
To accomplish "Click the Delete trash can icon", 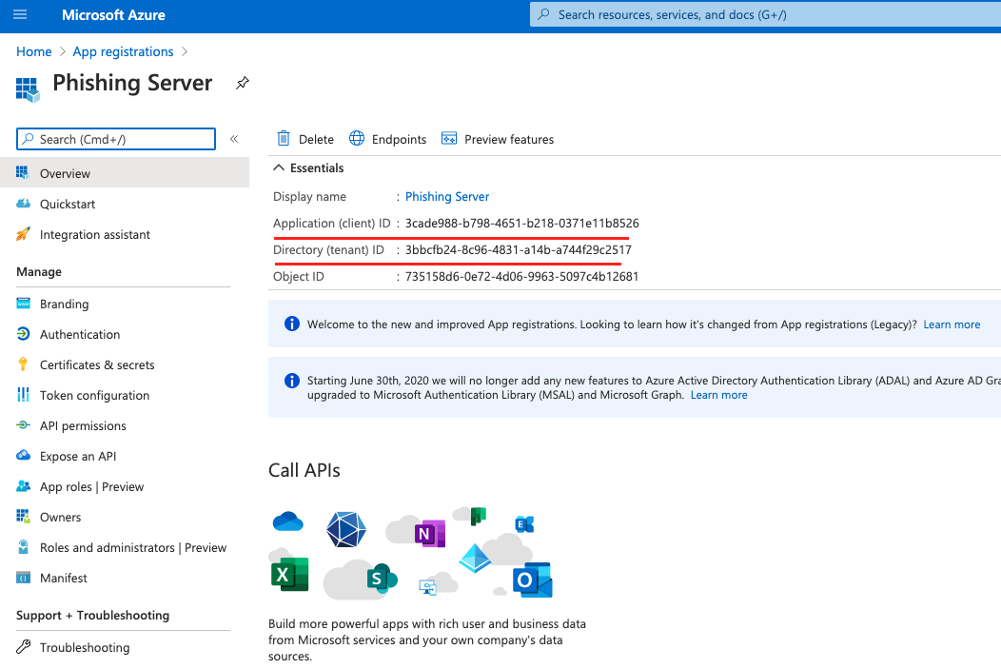I will click(284, 139).
